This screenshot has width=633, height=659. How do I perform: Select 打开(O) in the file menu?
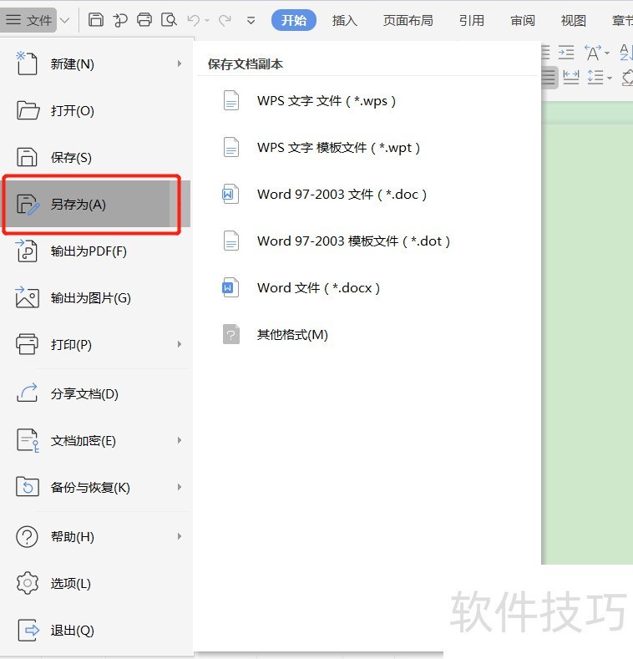coord(97,110)
